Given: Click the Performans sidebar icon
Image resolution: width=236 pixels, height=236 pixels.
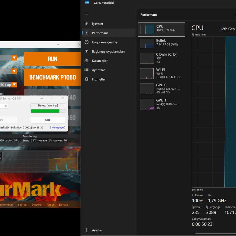Looking at the screenshot, I should point(86,33).
